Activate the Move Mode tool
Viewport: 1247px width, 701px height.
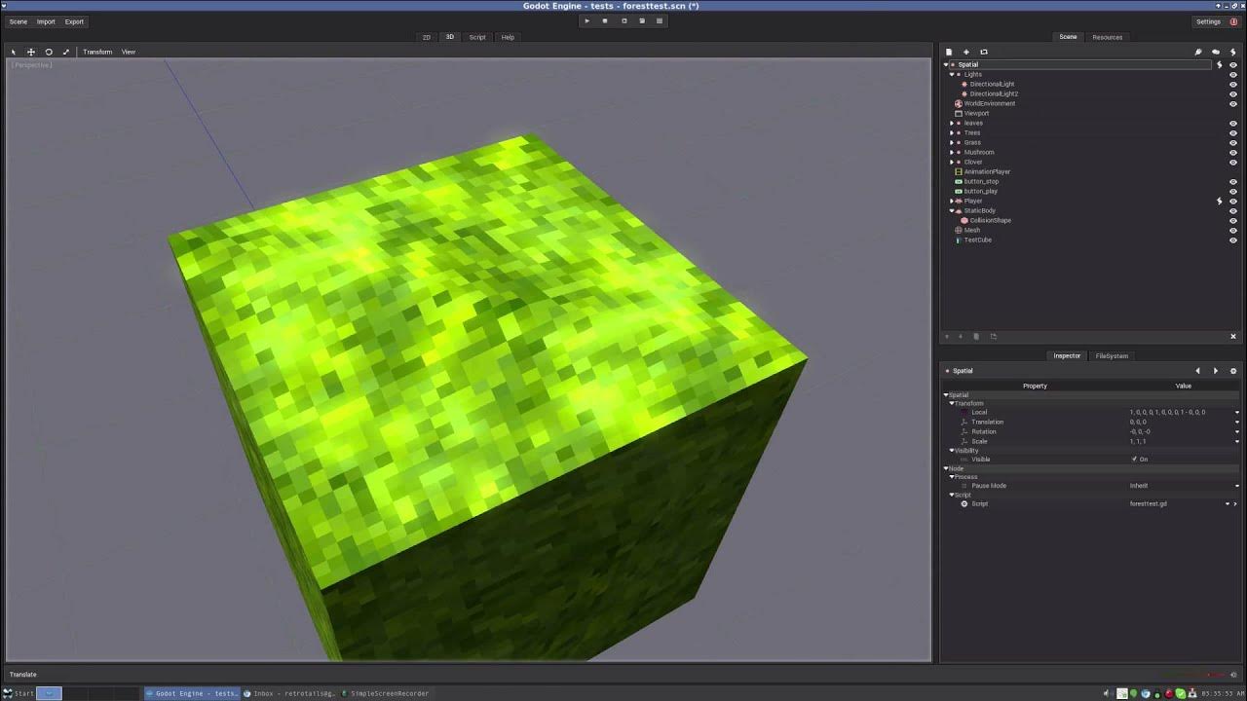tap(31, 52)
